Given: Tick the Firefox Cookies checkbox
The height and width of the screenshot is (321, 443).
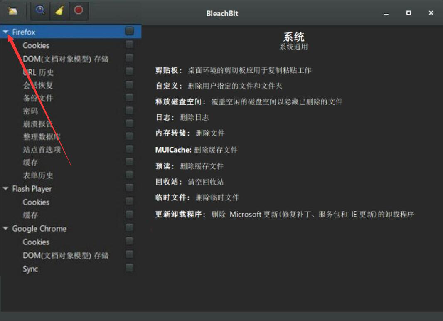Looking at the screenshot, I should 129,44.
